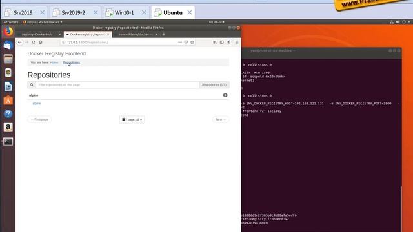This screenshot has height=232, width=413.
Task: Open the power icon in the top bar
Action: (x=404, y=22)
